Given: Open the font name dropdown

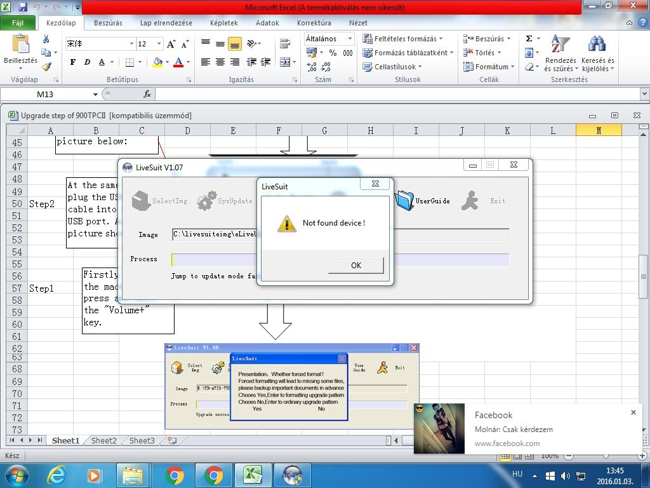Looking at the screenshot, I should [131, 44].
